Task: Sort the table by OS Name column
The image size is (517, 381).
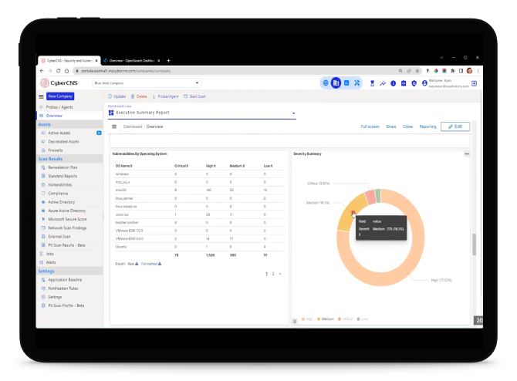Action: pos(124,166)
